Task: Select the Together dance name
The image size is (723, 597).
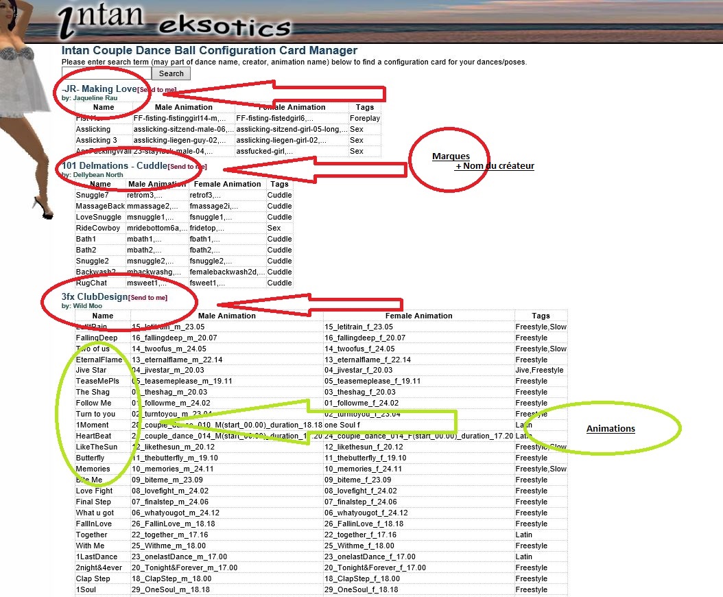Action: coord(91,535)
